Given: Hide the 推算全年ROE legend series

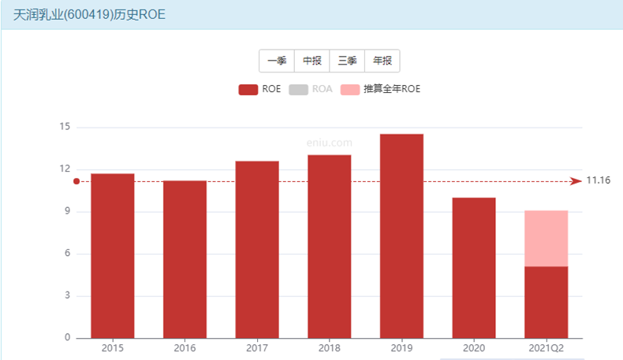Looking at the screenshot, I should coord(380,90).
